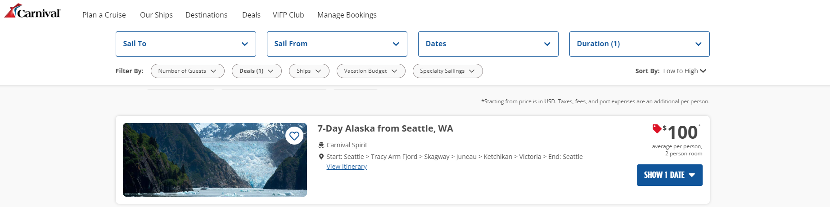Open the Deals (1) filter
830x207 pixels.
(x=257, y=71)
